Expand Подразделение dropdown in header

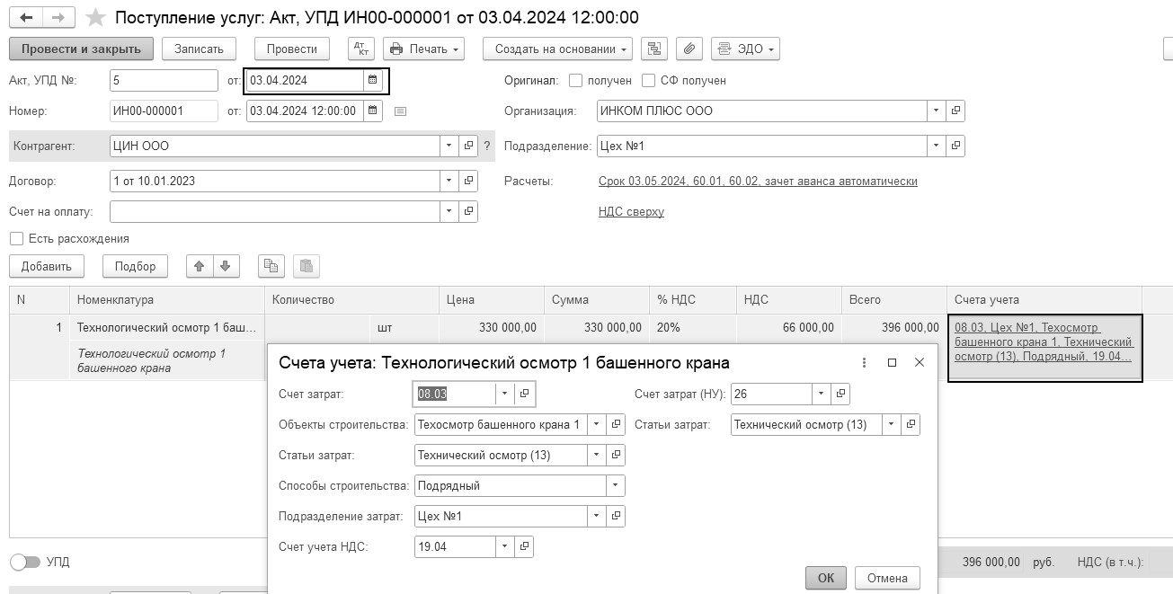[x=937, y=145]
